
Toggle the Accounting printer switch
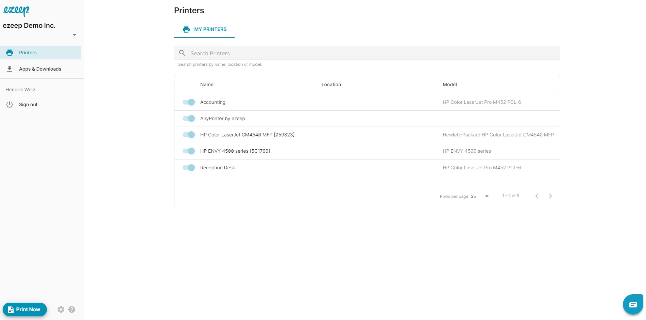click(189, 102)
